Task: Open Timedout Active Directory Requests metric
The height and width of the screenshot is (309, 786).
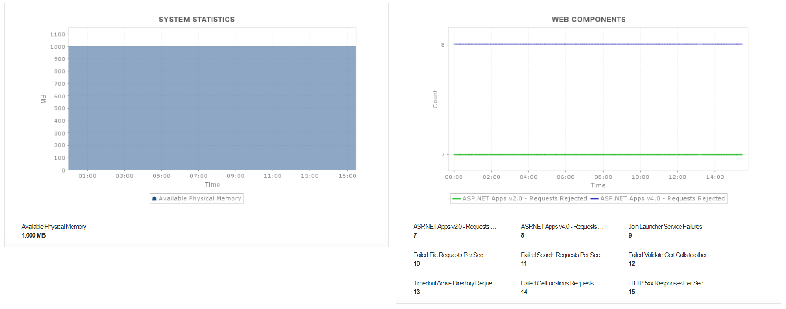Action: [x=455, y=283]
